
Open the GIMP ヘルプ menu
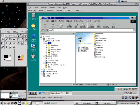[24, 32]
